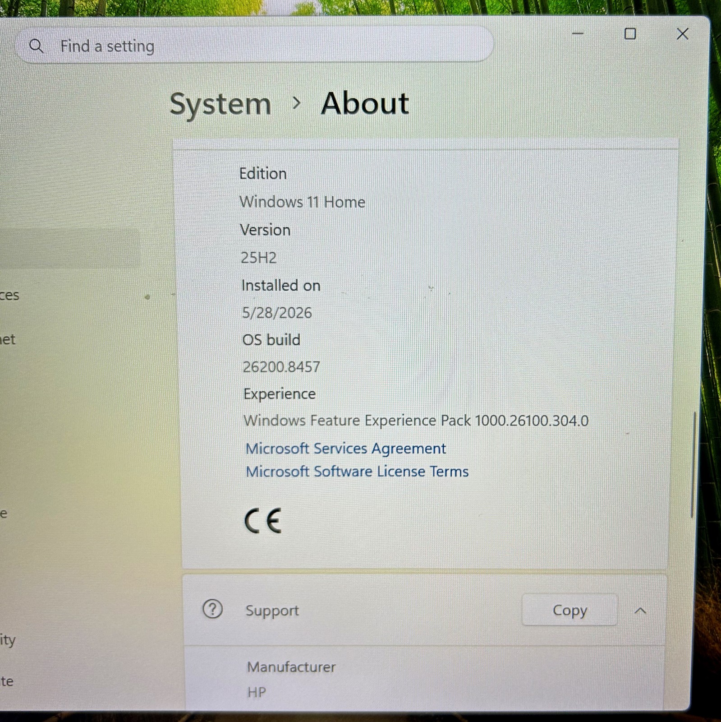The image size is (721, 722).
Task: Click the About page heading
Action: [365, 103]
